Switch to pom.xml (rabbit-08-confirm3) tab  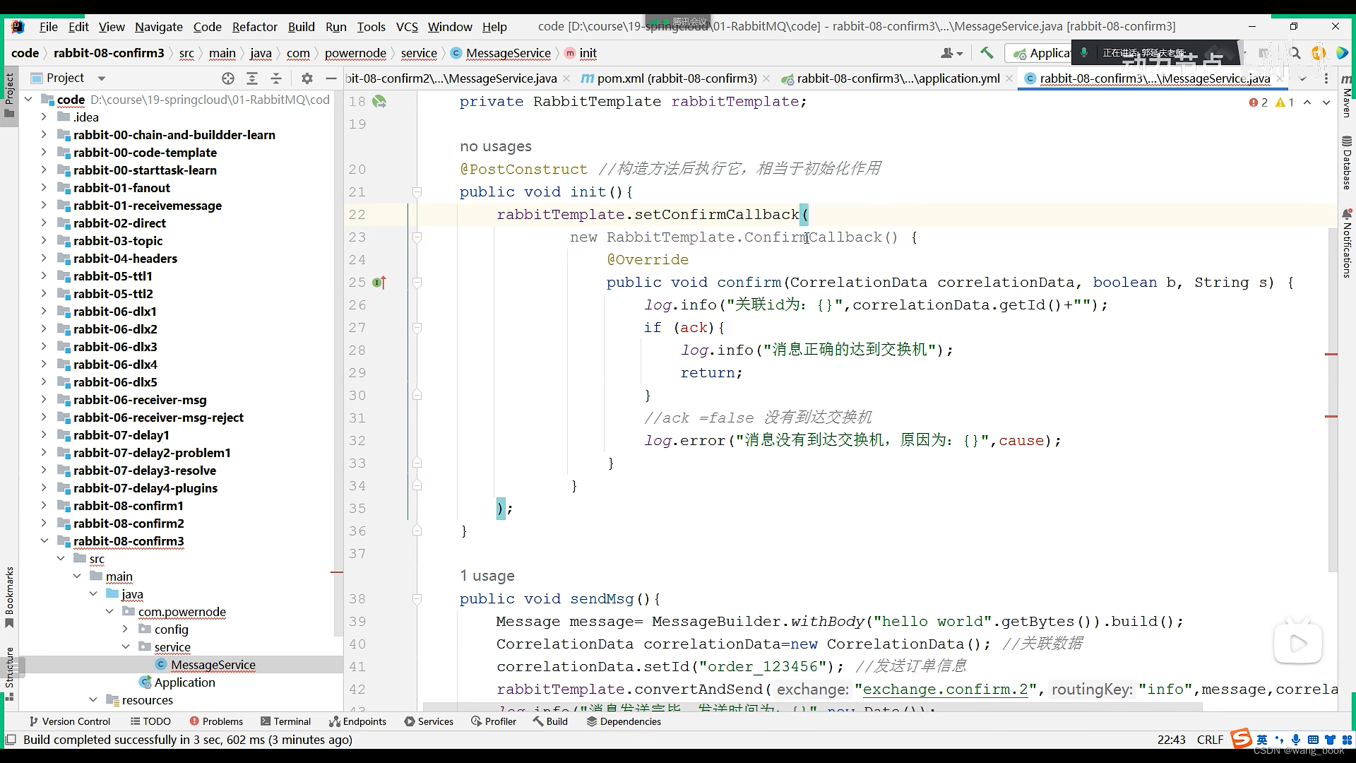(676, 78)
